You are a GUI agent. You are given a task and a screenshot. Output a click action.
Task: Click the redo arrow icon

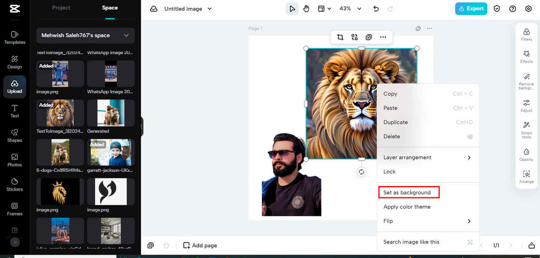(x=390, y=9)
